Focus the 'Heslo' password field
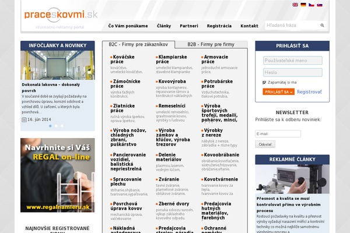 point(293,72)
